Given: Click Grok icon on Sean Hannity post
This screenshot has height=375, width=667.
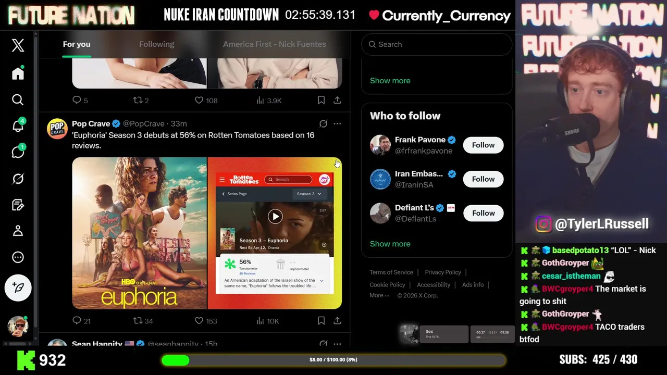Looking at the screenshot, I should click(x=323, y=344).
